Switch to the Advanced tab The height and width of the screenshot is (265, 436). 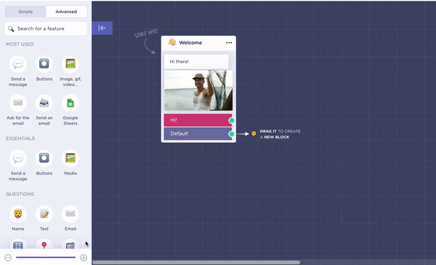tap(66, 12)
